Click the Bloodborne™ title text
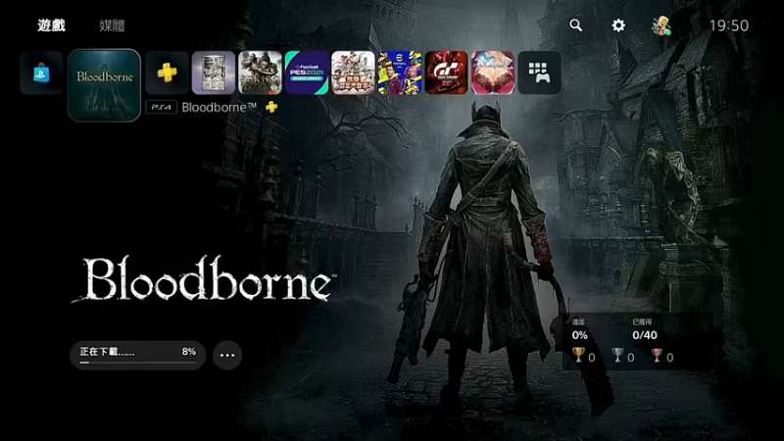The image size is (784, 441). pyautogui.click(x=219, y=107)
